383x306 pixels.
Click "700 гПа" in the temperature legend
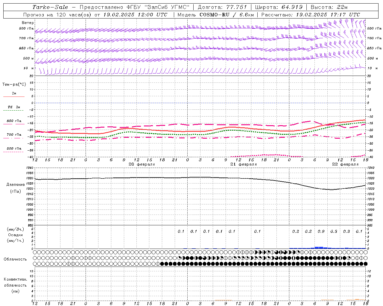click(14, 135)
